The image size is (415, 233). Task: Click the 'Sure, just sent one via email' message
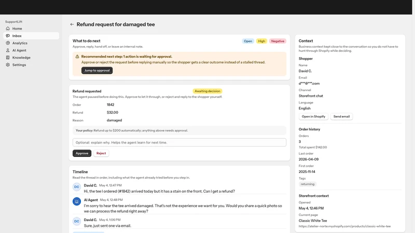coord(107,226)
